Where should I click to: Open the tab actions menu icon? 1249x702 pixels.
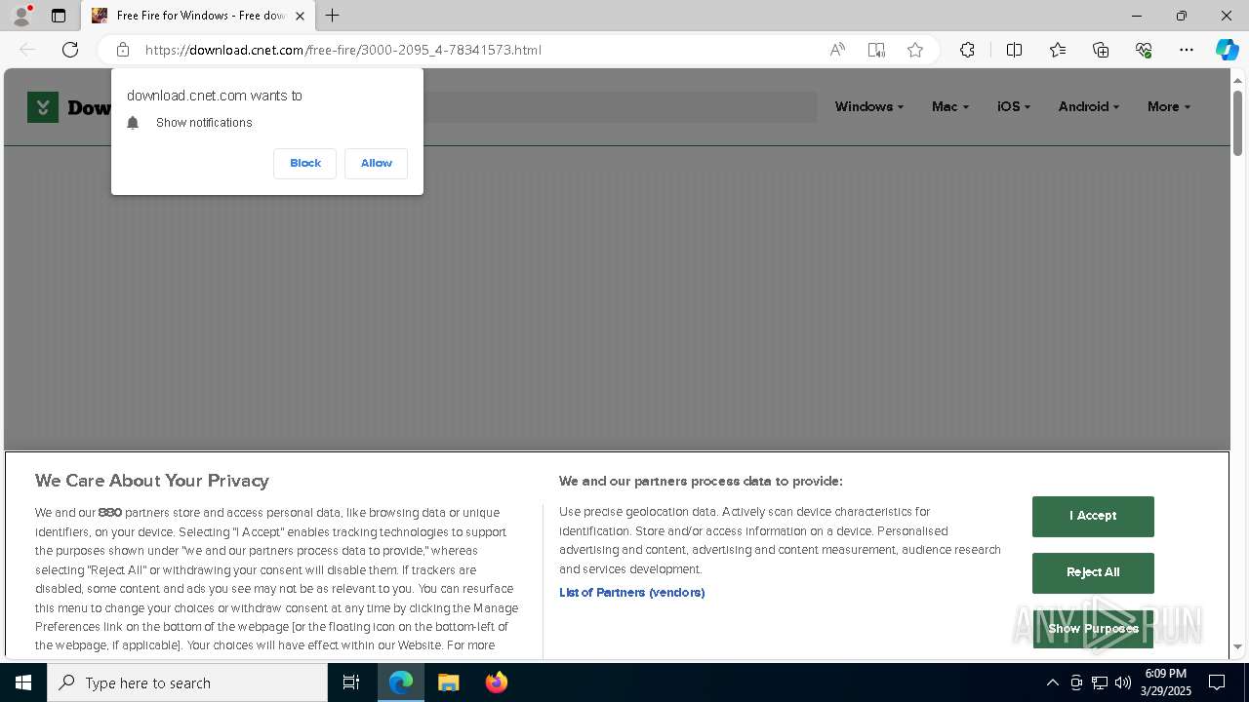pyautogui.click(x=59, y=16)
